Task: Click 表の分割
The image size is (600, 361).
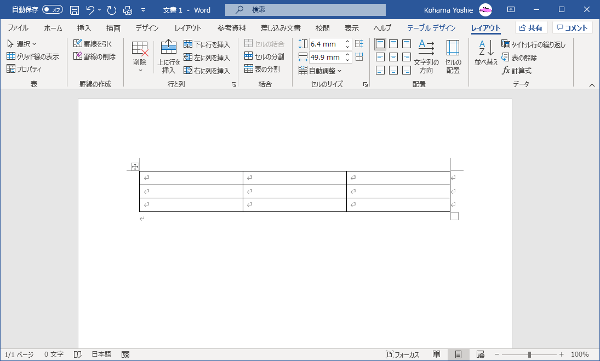Action: 262,69
